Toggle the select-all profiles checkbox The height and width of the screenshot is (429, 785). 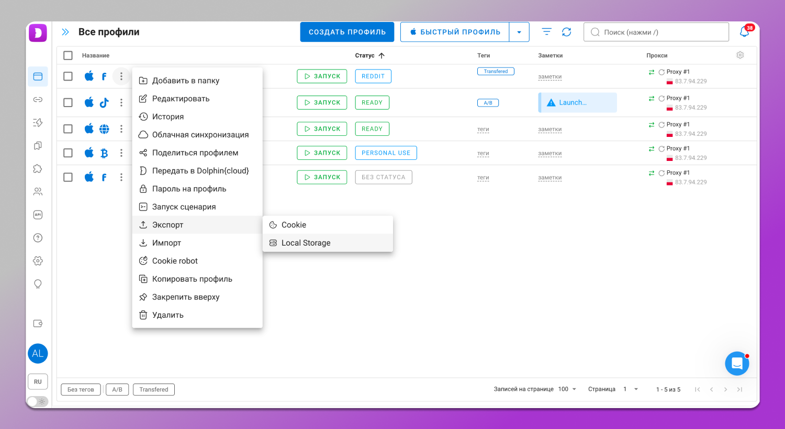[68, 55]
